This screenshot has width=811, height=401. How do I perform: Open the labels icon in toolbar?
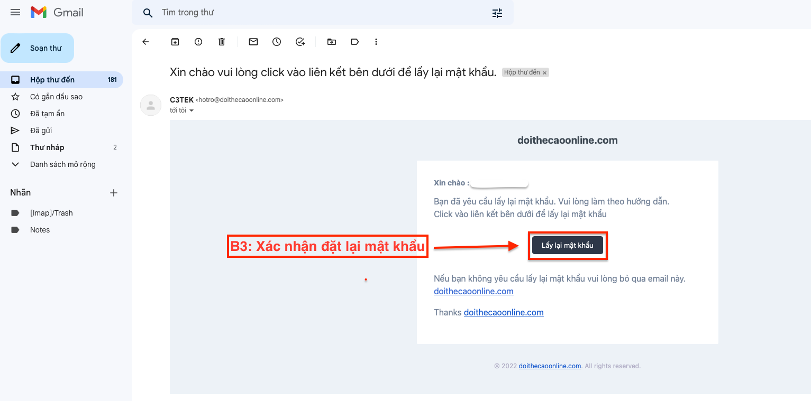pos(355,42)
